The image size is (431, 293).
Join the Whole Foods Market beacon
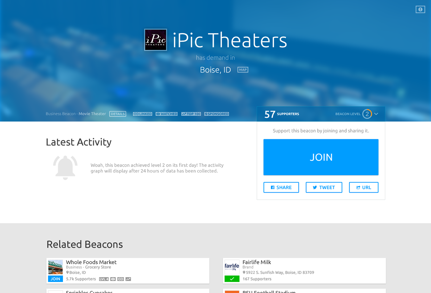pyautogui.click(x=56, y=279)
